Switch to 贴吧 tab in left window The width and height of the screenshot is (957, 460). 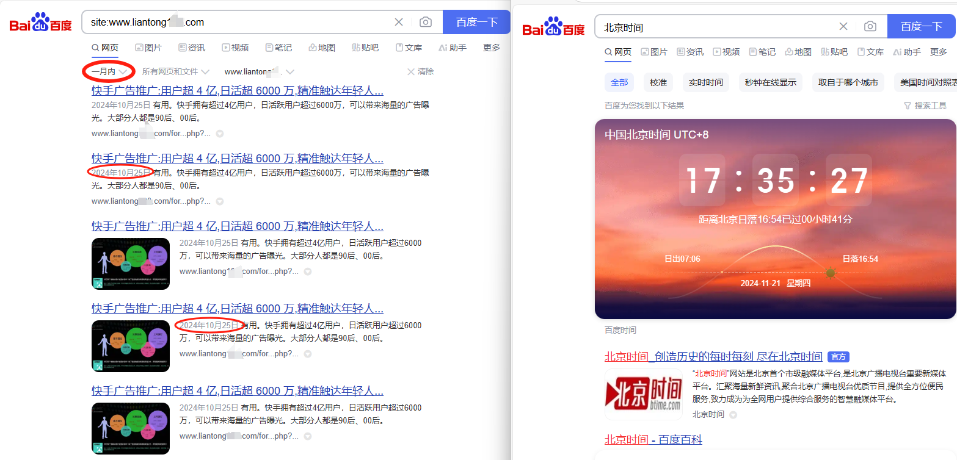click(365, 48)
